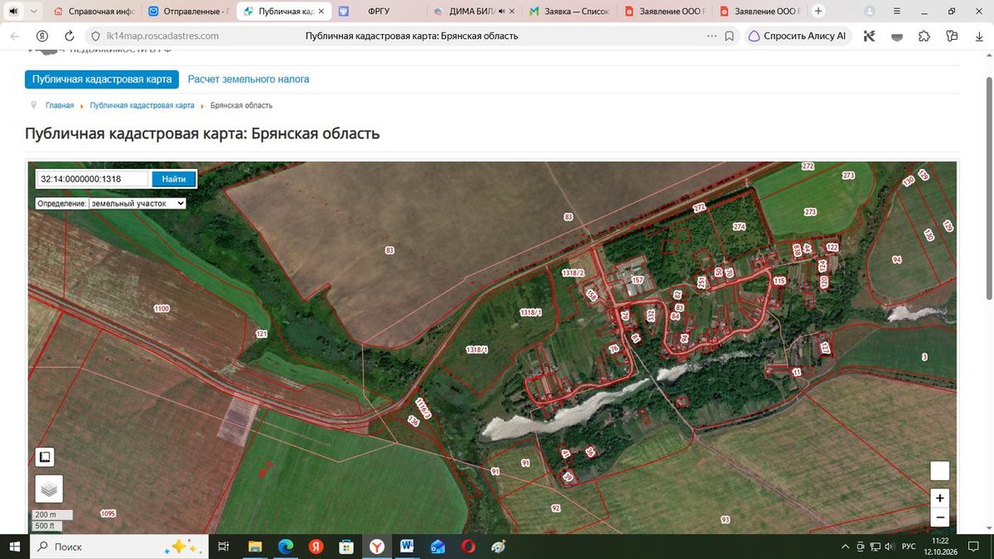Close the Публичная кадастровая карта tab
This screenshot has height=559, width=994.
coord(321,12)
